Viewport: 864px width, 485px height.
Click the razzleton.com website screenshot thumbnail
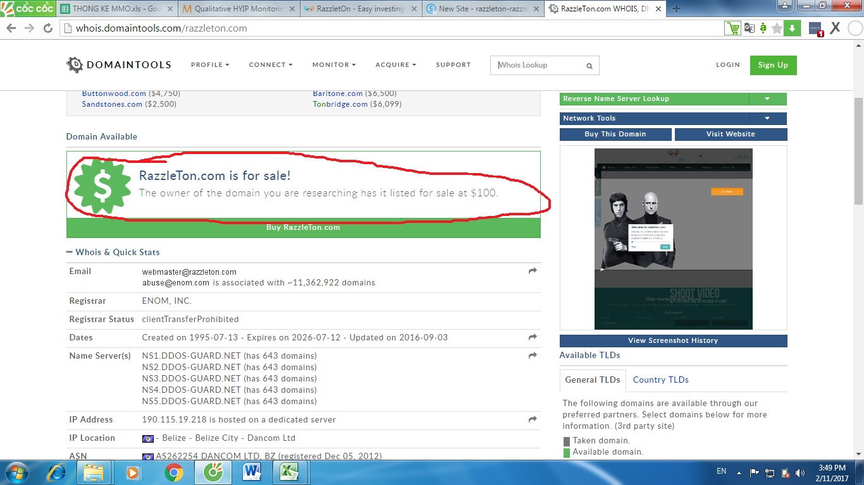click(674, 239)
